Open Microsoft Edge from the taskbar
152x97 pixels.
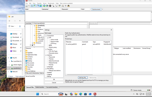point(81,94)
